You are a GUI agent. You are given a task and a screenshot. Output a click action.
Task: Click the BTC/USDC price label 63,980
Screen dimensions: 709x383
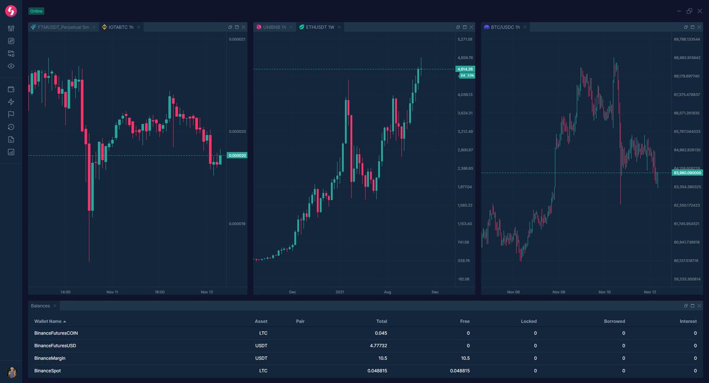pyautogui.click(x=687, y=172)
